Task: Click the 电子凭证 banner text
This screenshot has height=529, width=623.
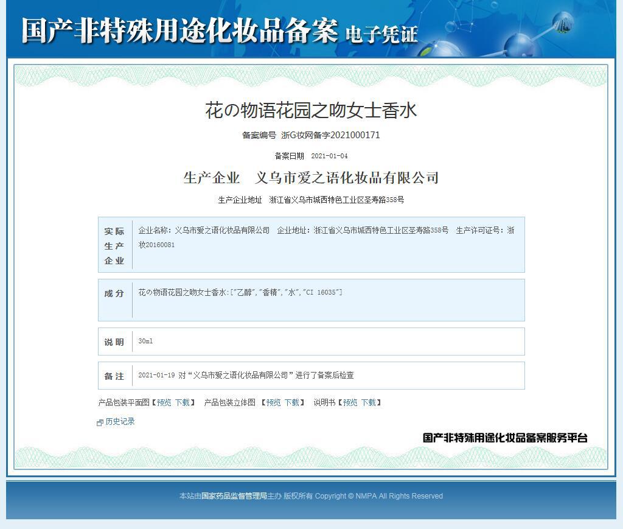Action: (381, 35)
